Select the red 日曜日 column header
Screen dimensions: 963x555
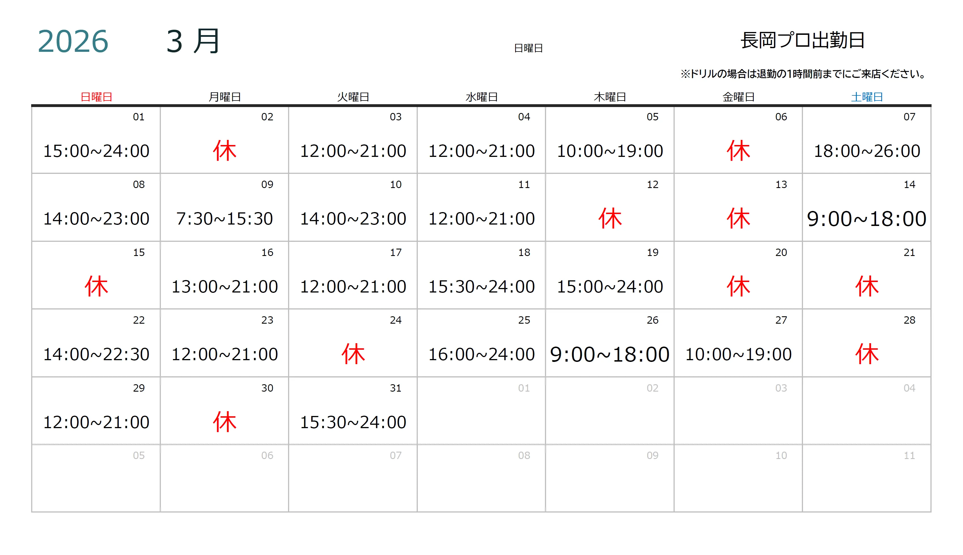point(96,97)
